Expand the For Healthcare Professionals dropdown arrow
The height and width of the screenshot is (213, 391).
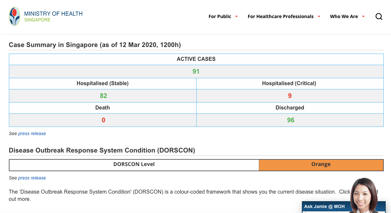click(319, 16)
